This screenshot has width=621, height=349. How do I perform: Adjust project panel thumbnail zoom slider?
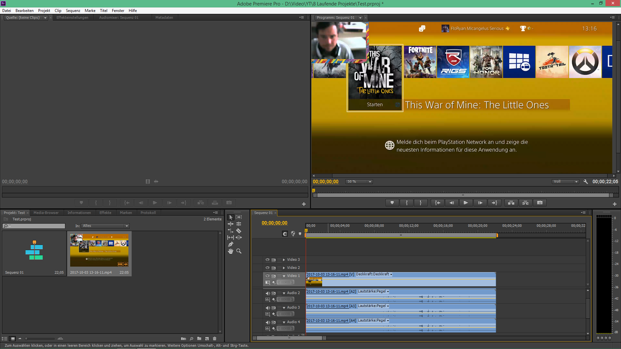point(27,339)
